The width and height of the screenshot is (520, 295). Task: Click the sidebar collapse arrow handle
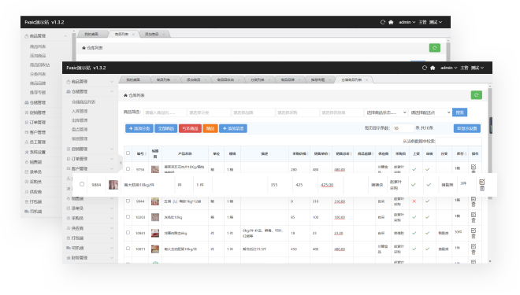click(121, 163)
